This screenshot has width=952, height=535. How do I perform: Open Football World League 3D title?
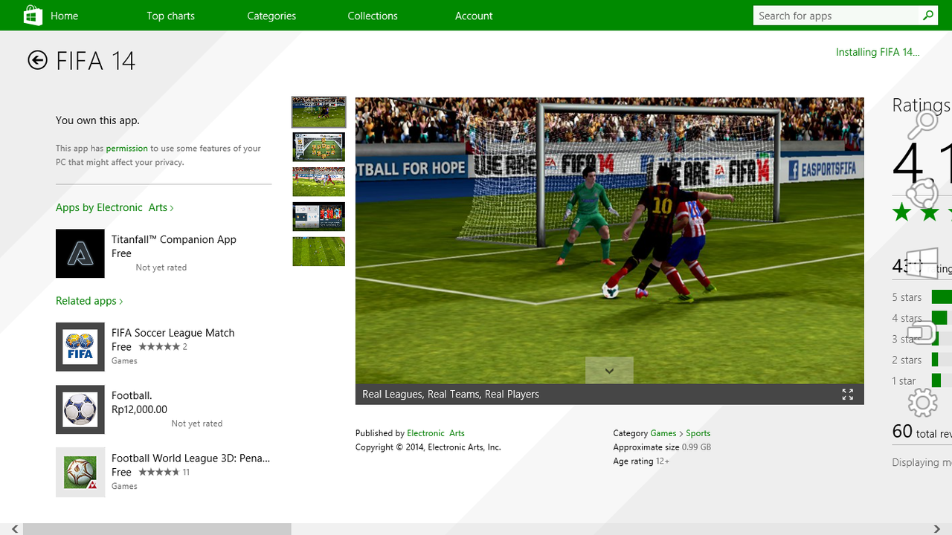190,458
